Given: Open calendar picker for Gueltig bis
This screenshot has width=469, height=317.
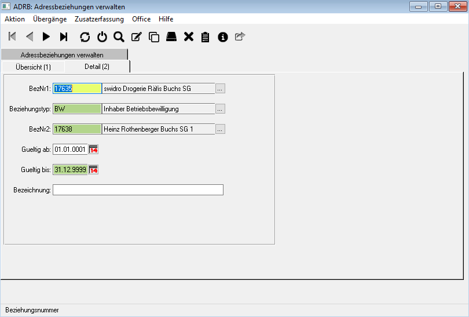Looking at the screenshot, I should pyautogui.click(x=93, y=170).
